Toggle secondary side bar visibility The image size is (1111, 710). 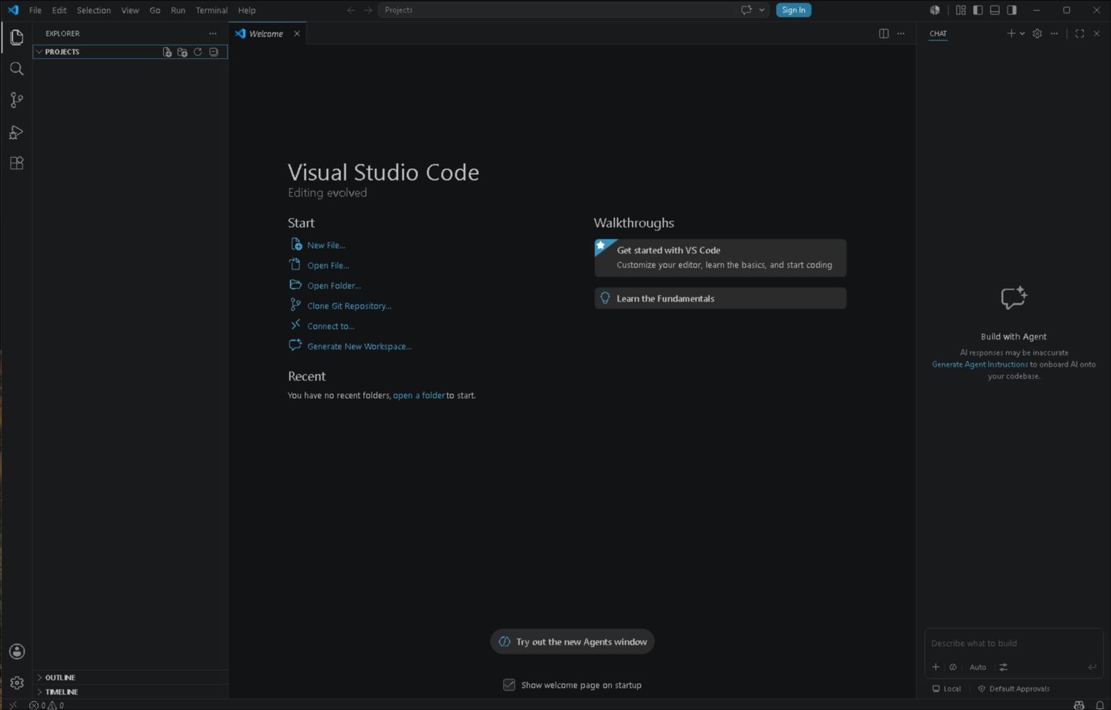1012,10
